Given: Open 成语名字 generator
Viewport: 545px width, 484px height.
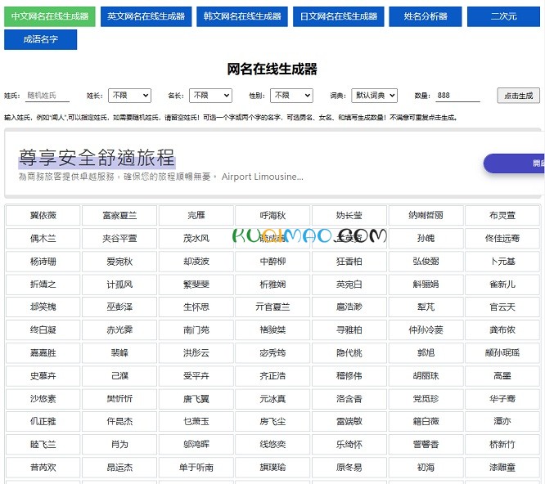Looking at the screenshot, I should tap(41, 39).
